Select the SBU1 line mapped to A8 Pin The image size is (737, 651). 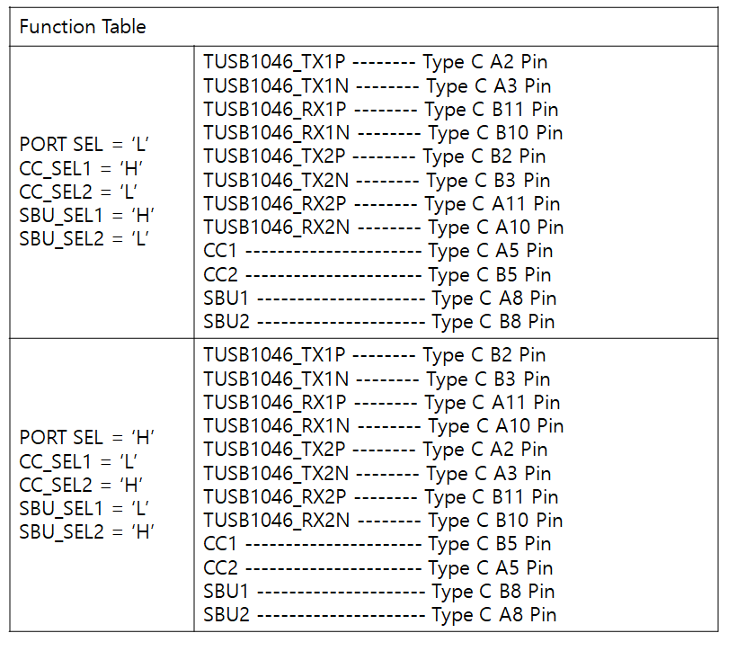pos(379,299)
